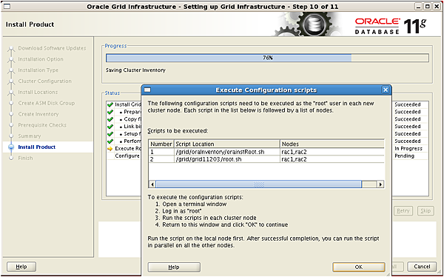
Task: Select the /grid/grid11203/root.sh script cell
Action: click(x=227, y=159)
